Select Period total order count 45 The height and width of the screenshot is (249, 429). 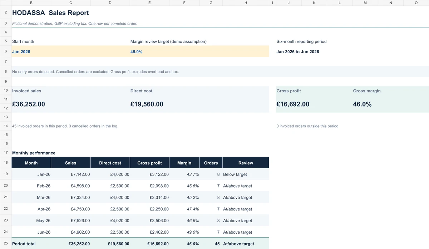coord(211,244)
